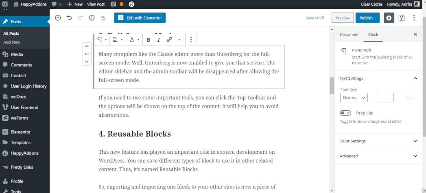Insert a link with the link icon
This screenshot has height=193, width=426.
click(169, 40)
